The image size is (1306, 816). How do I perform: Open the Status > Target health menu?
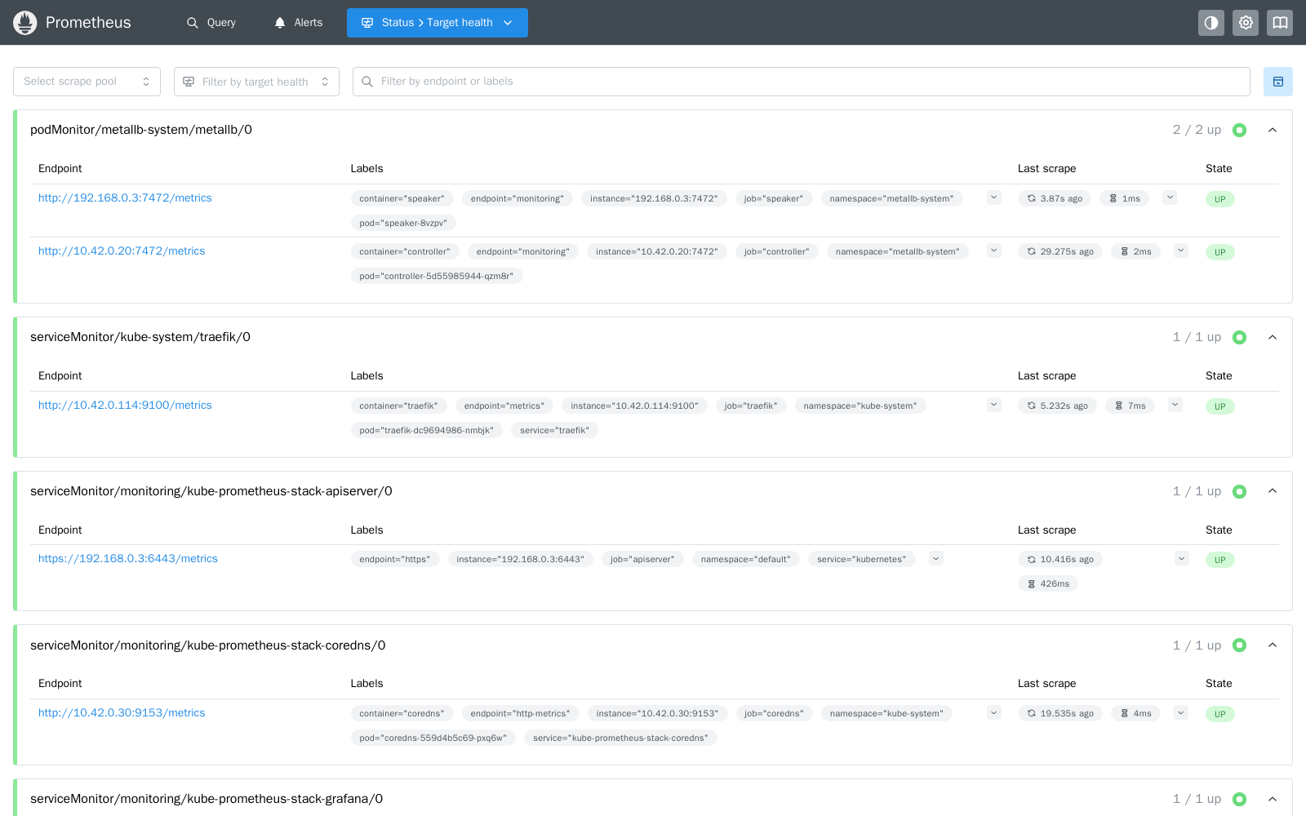(x=438, y=23)
